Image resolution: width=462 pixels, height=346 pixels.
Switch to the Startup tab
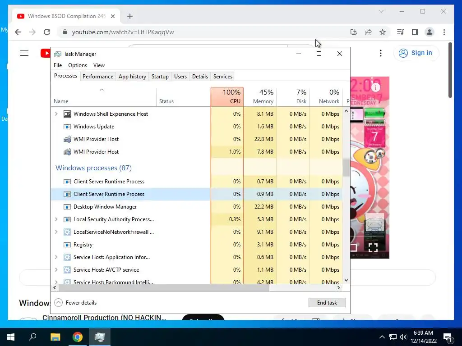[160, 77]
